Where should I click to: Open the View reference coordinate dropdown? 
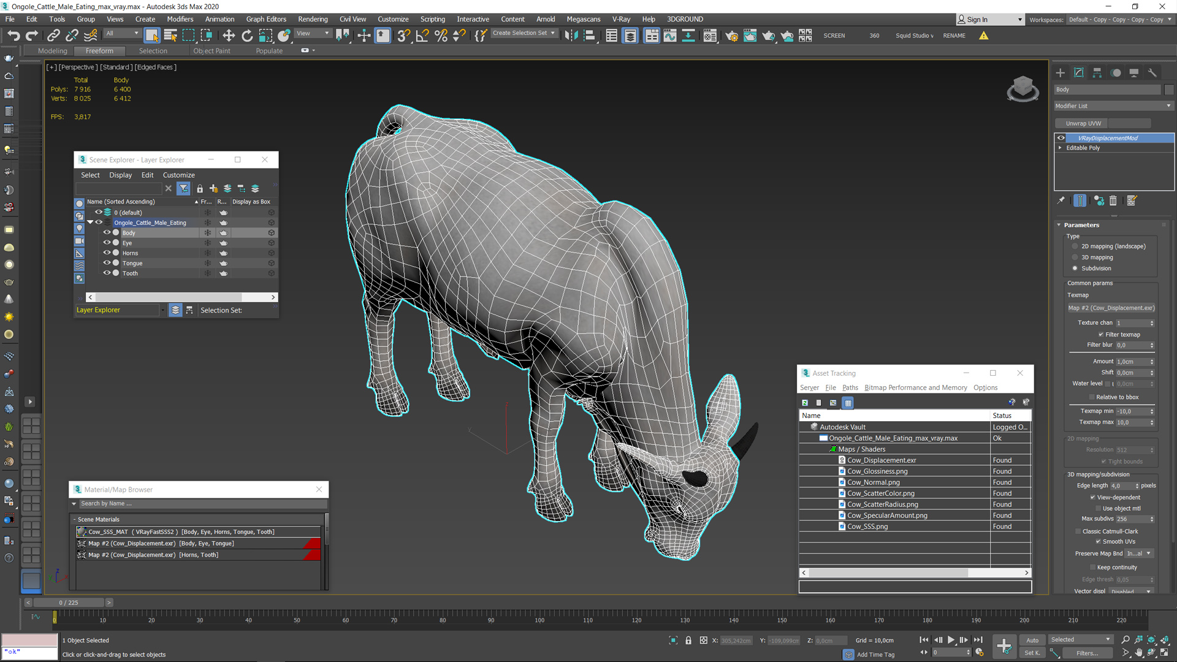(312, 34)
